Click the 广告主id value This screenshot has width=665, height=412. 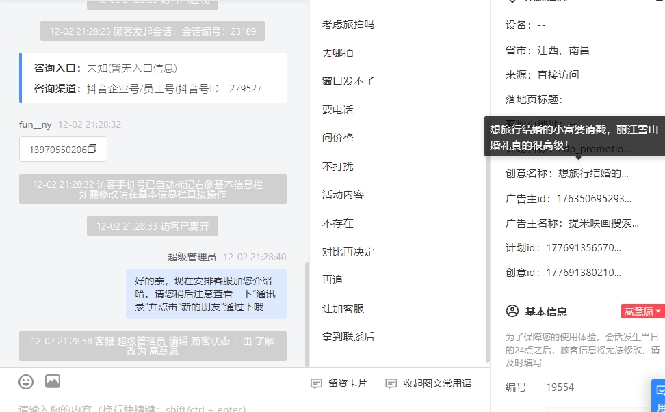[594, 199]
